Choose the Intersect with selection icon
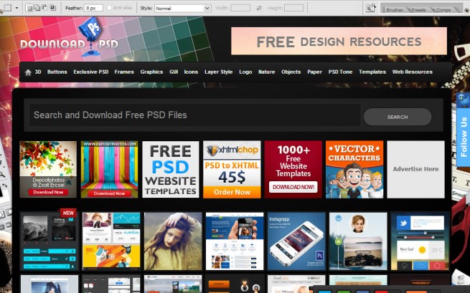 [52, 8]
